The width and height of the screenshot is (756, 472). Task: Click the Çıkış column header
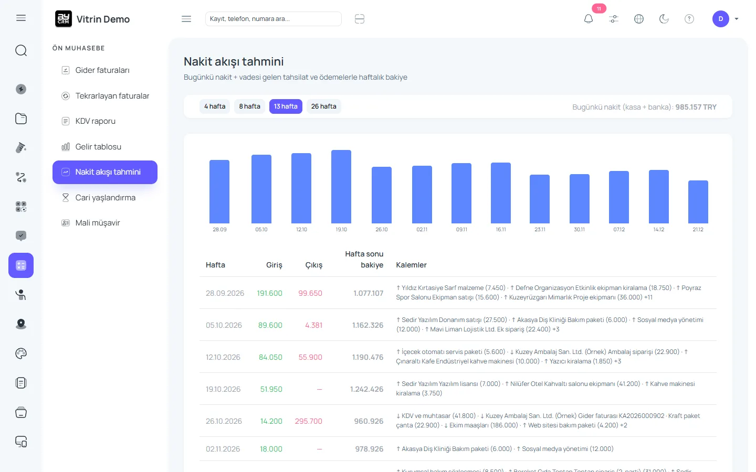314,265
